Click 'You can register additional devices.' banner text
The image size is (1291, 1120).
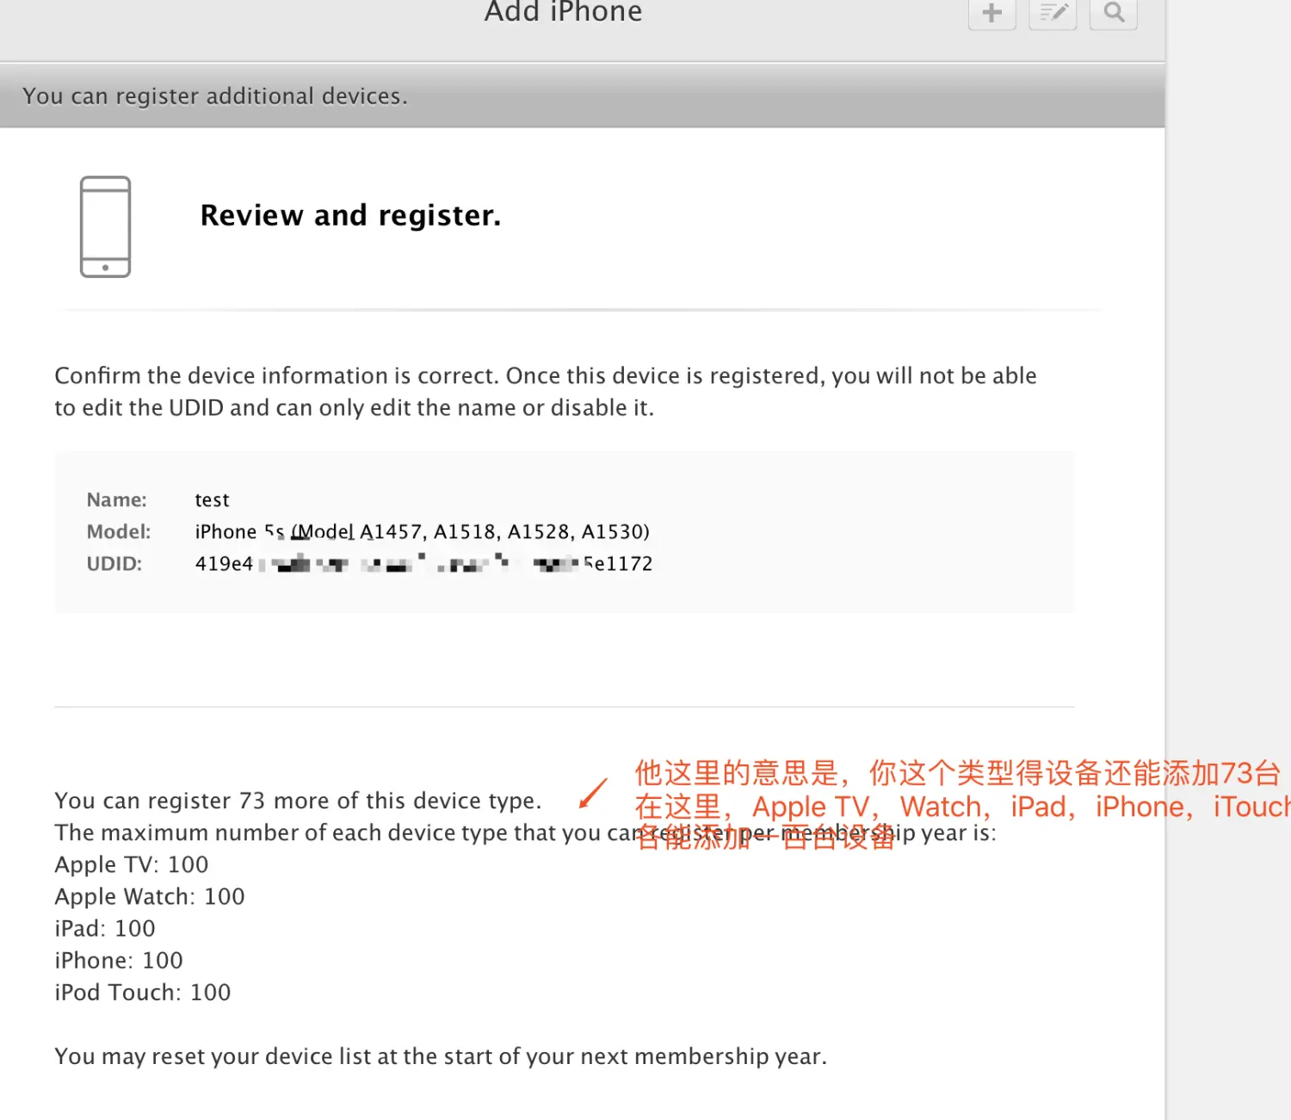[x=215, y=96]
